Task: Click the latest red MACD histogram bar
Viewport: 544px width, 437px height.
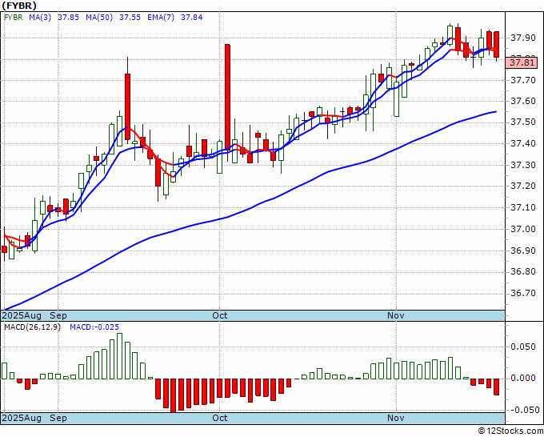Action: (x=497, y=387)
